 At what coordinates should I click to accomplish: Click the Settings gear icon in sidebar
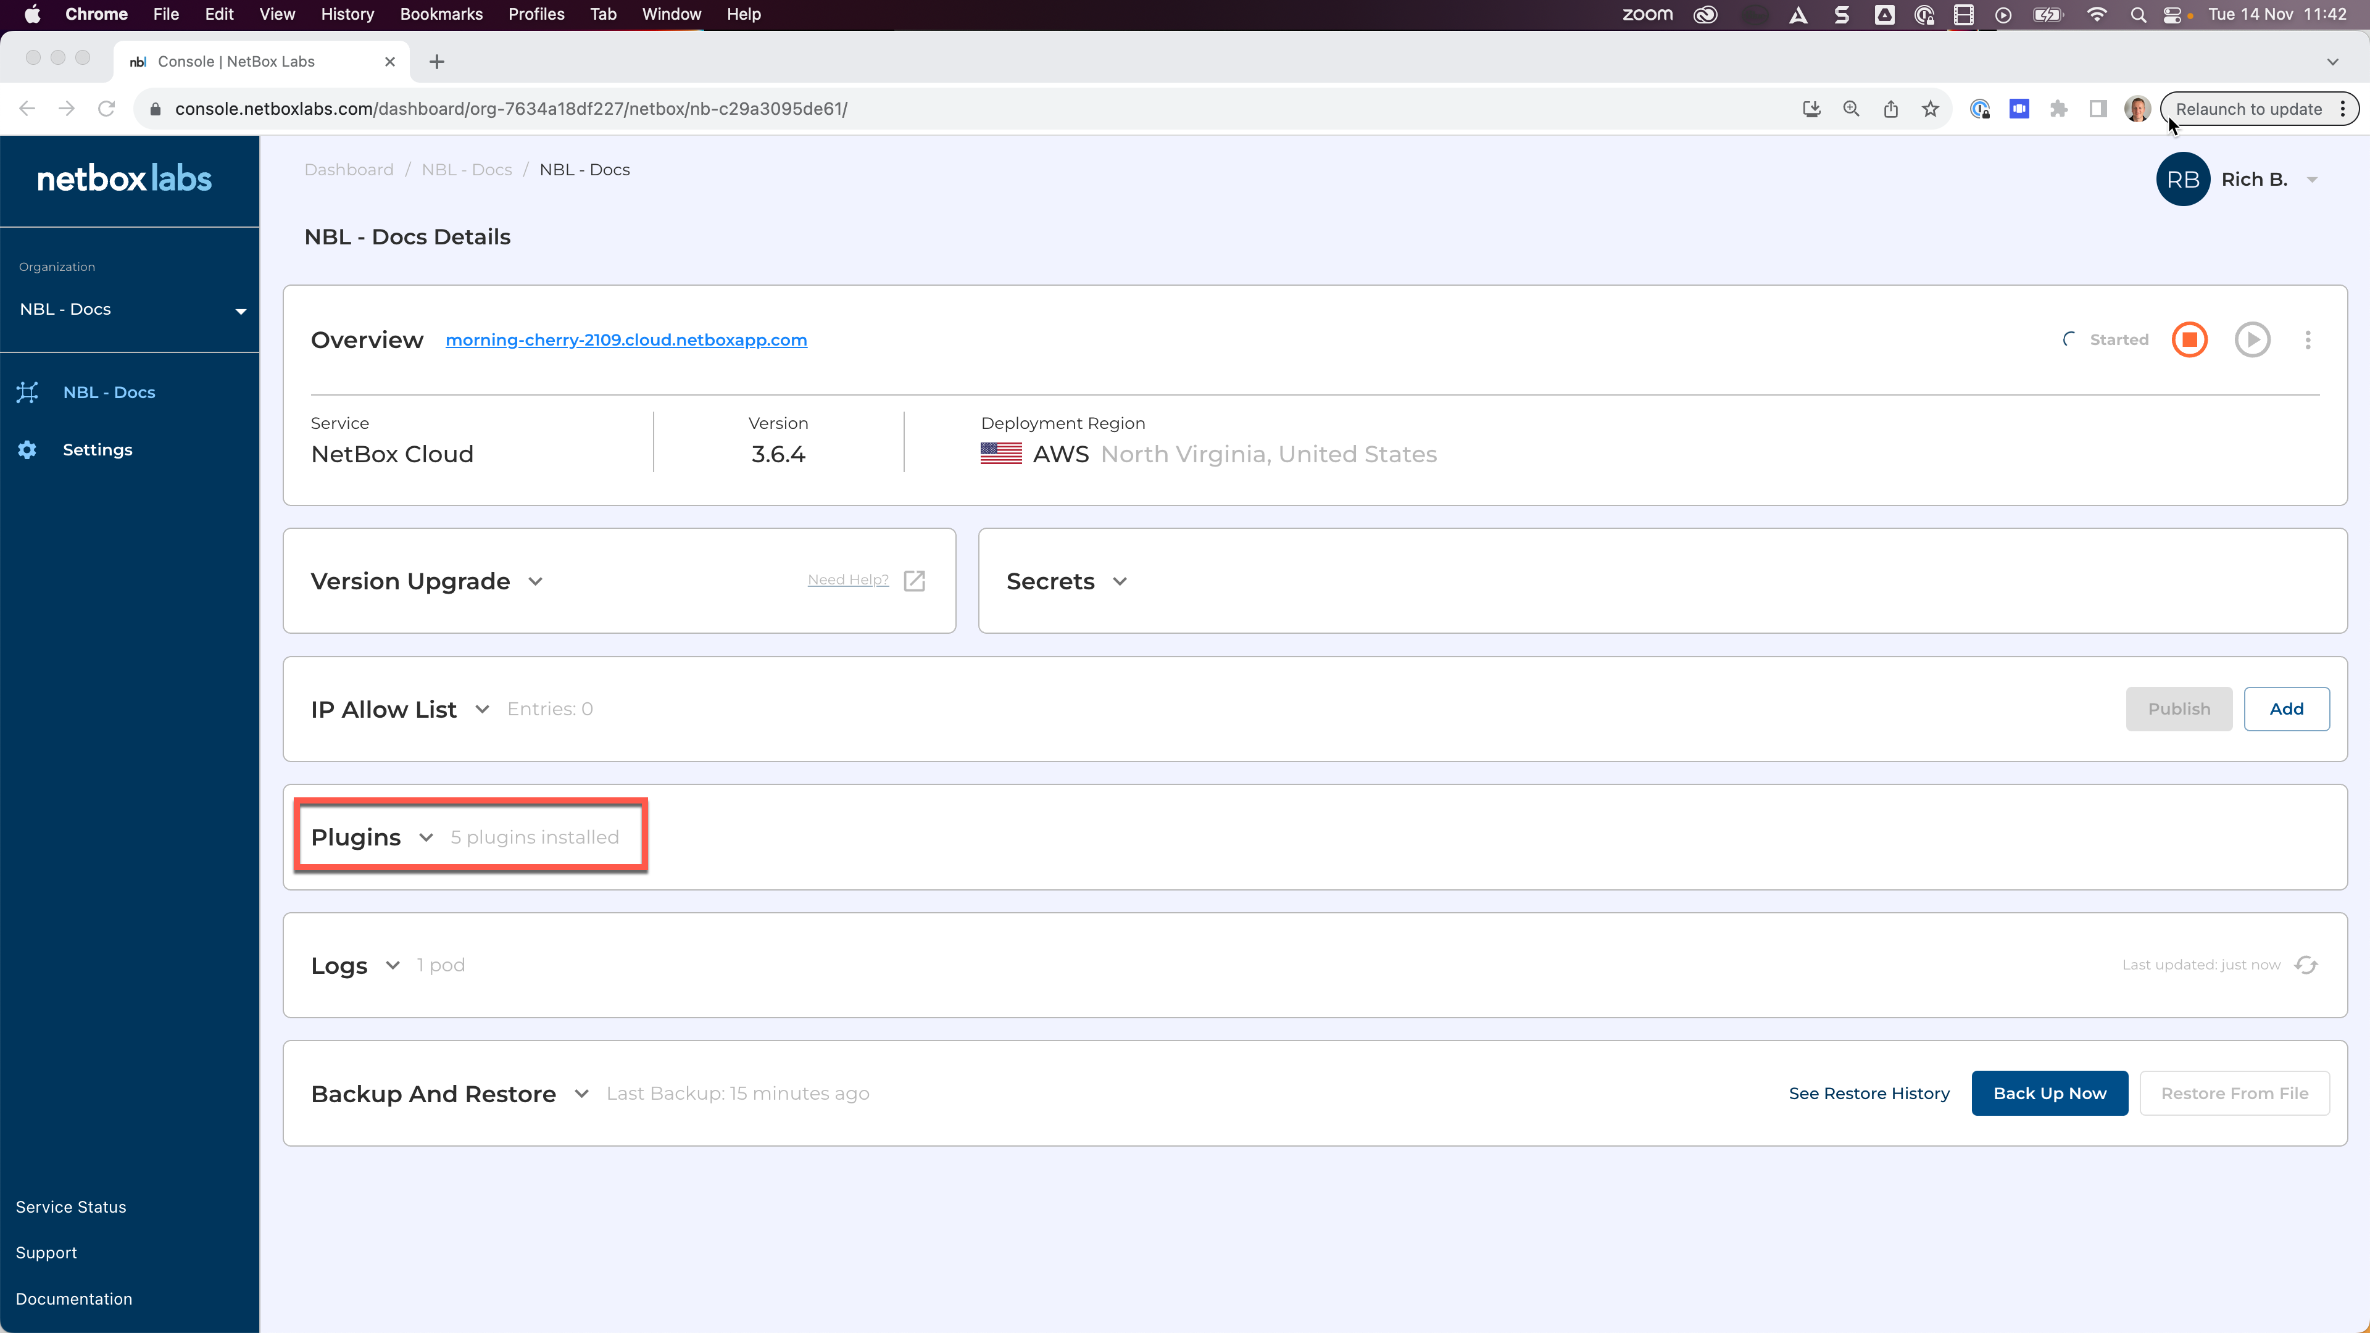(x=28, y=449)
